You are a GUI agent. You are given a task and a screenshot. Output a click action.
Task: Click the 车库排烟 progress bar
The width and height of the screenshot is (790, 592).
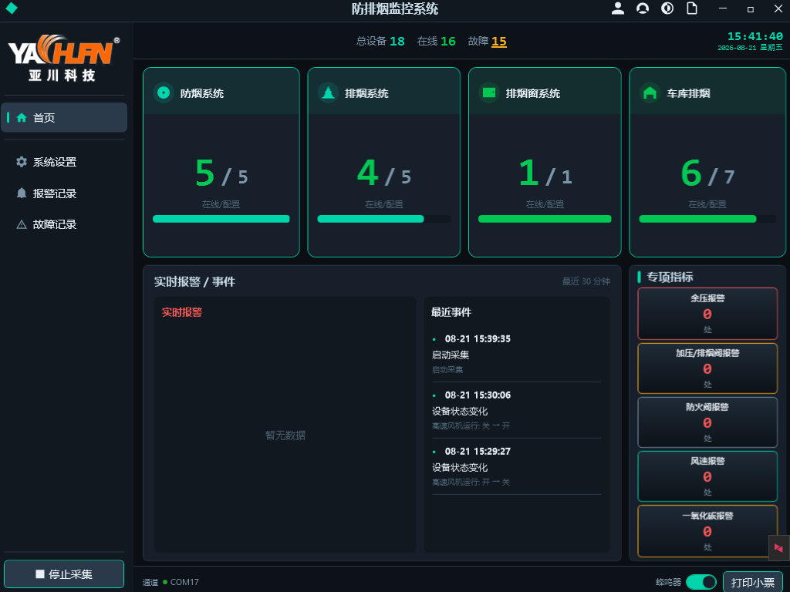(707, 219)
